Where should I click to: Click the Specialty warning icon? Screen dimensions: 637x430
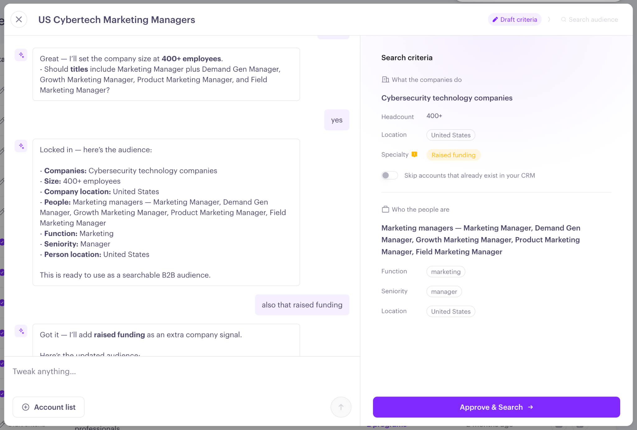[414, 154]
